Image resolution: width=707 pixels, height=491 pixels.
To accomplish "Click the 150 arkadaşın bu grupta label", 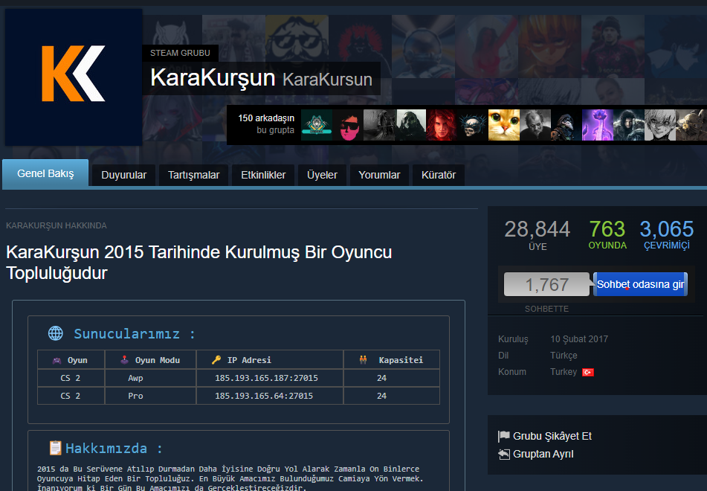I will click(266, 124).
